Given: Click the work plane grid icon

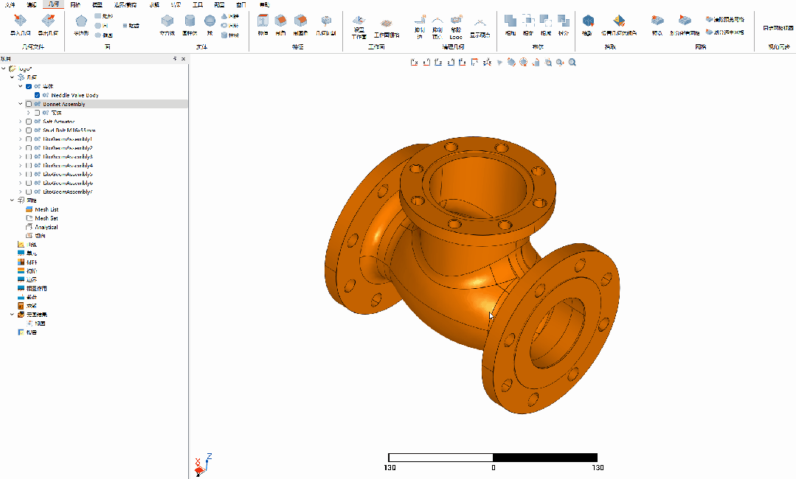Looking at the screenshot, I should tap(387, 24).
